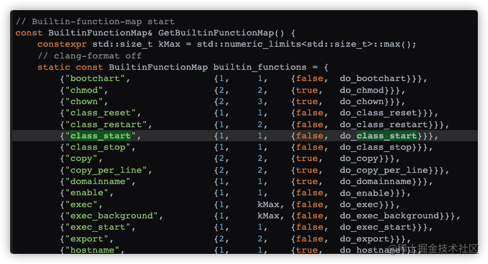Click the "export" string entry

click(87, 239)
